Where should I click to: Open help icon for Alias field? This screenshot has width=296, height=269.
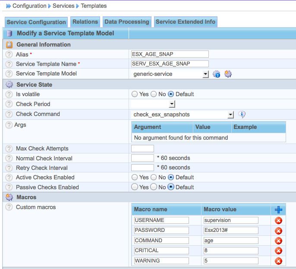(x=9, y=54)
